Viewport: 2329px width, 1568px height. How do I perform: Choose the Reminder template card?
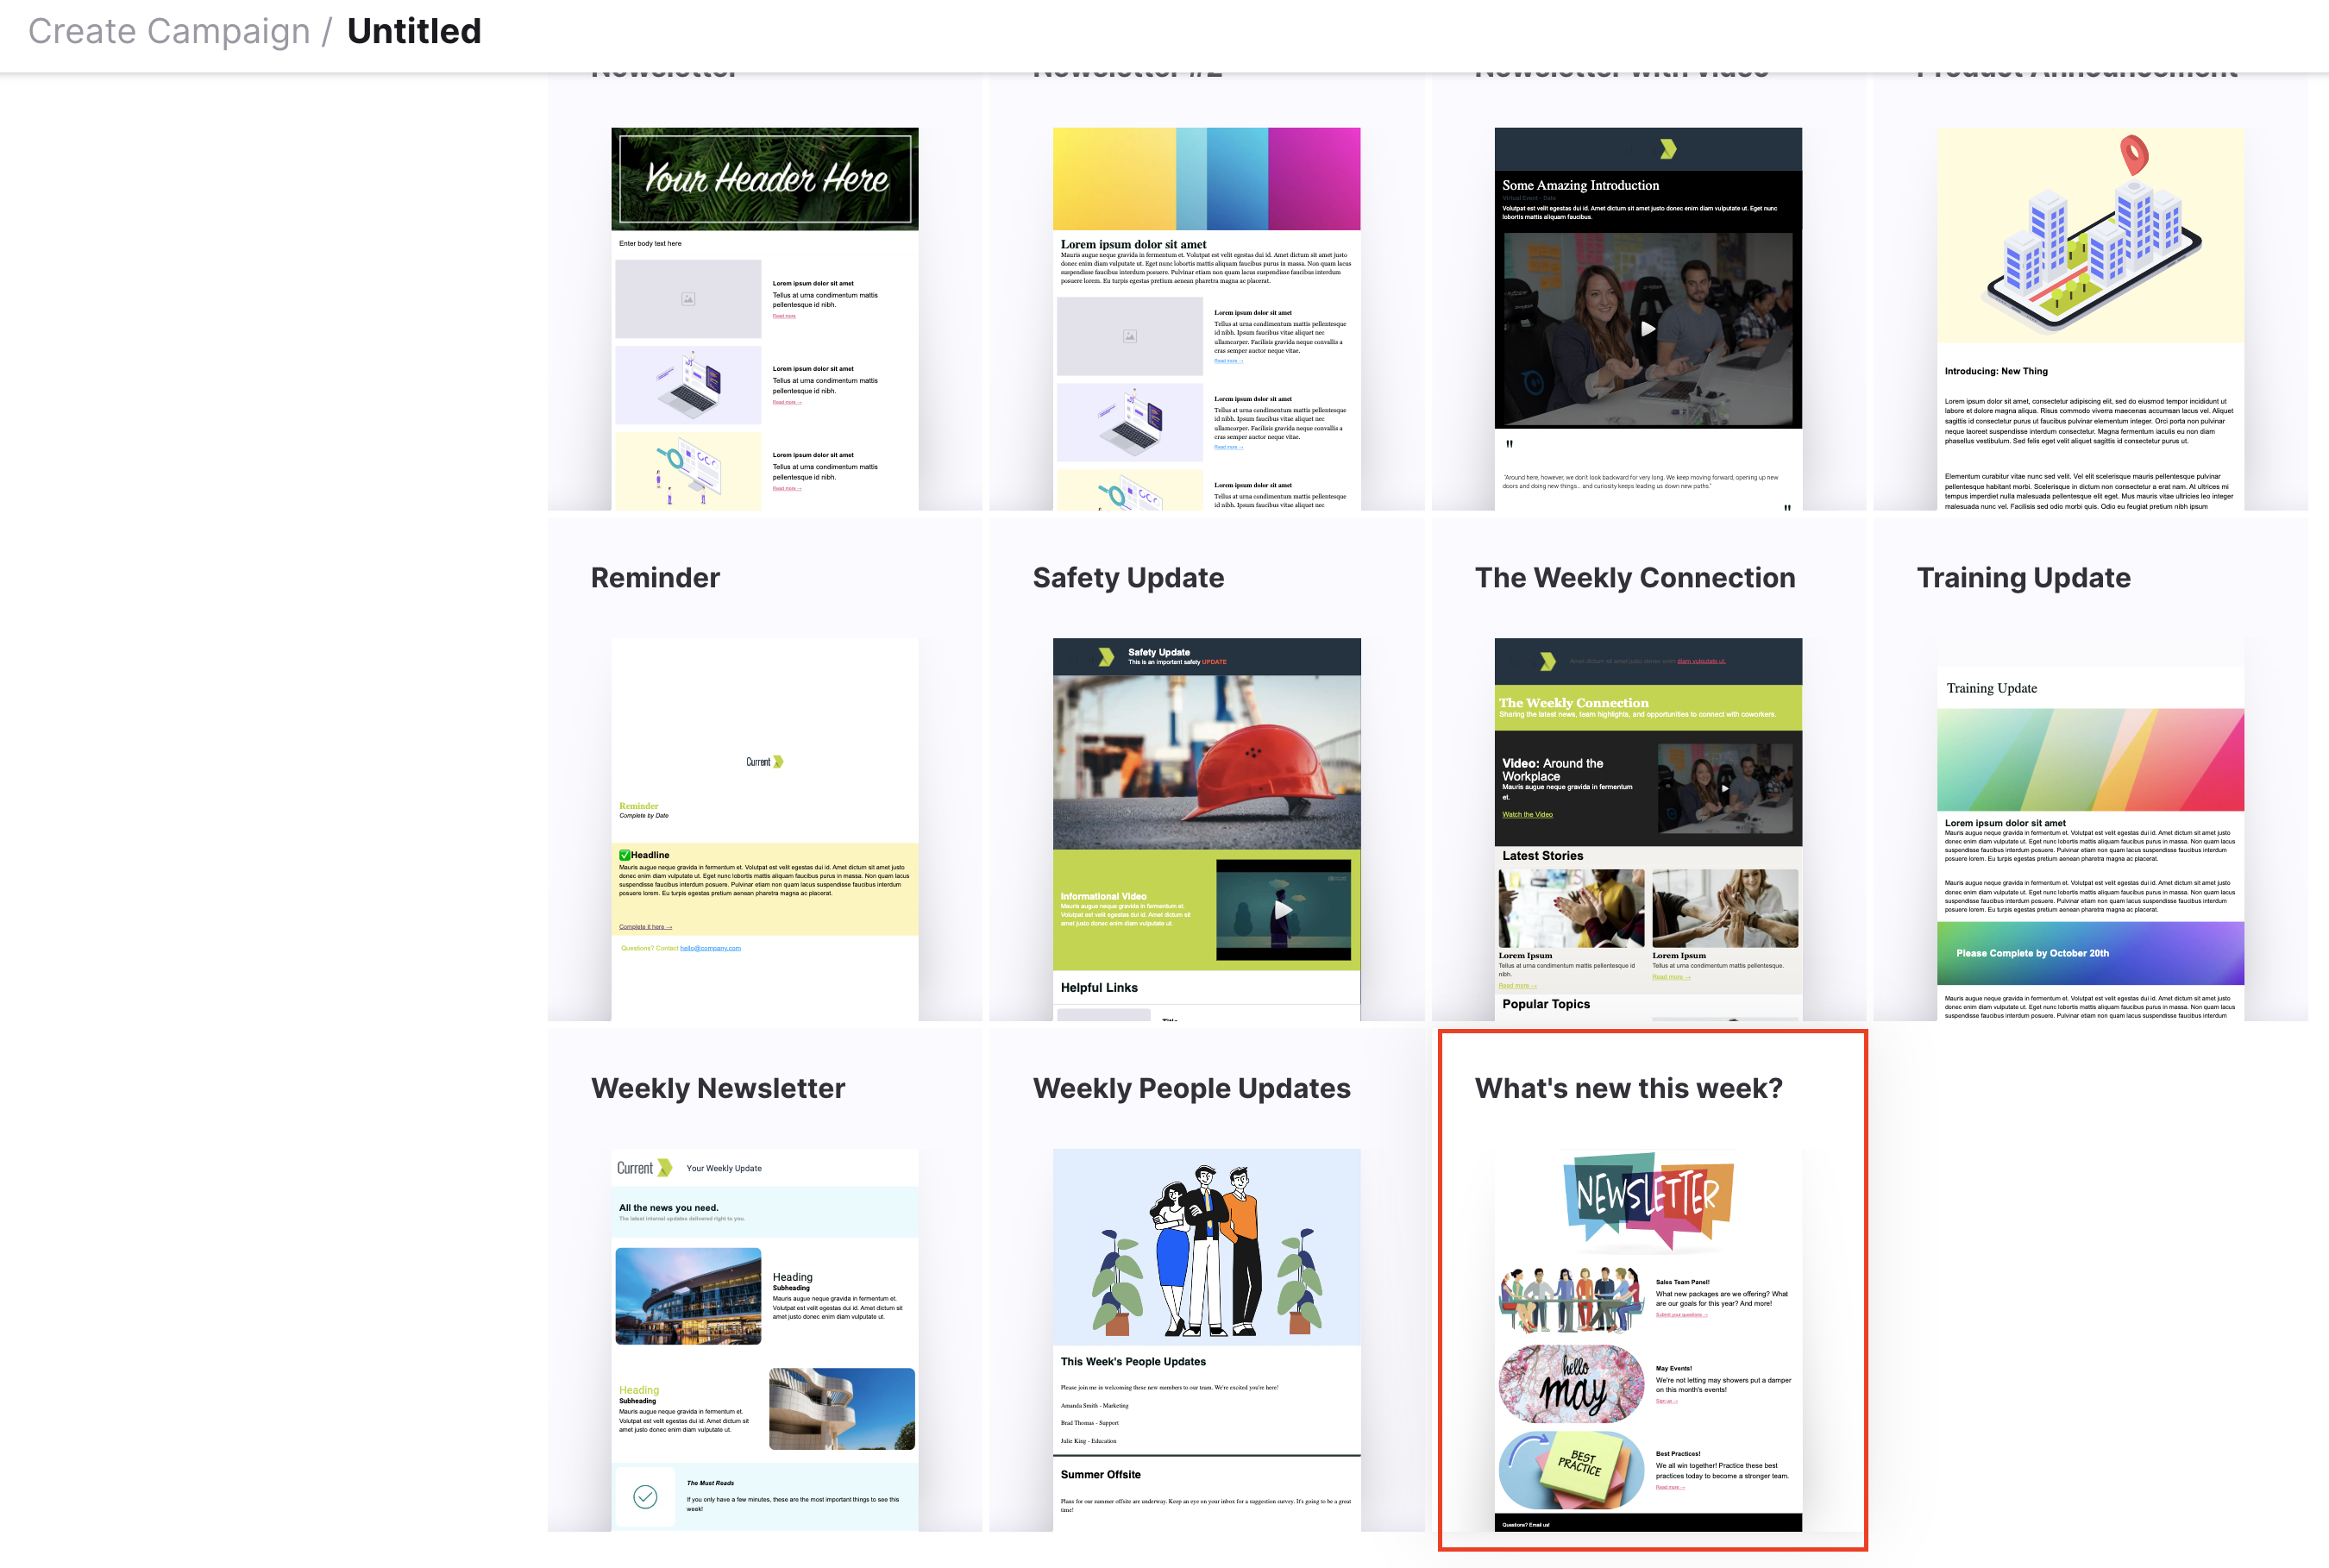[x=765, y=770]
